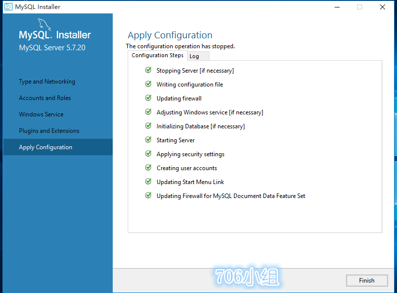Select Apply Configuration in sidebar

[x=58, y=147]
